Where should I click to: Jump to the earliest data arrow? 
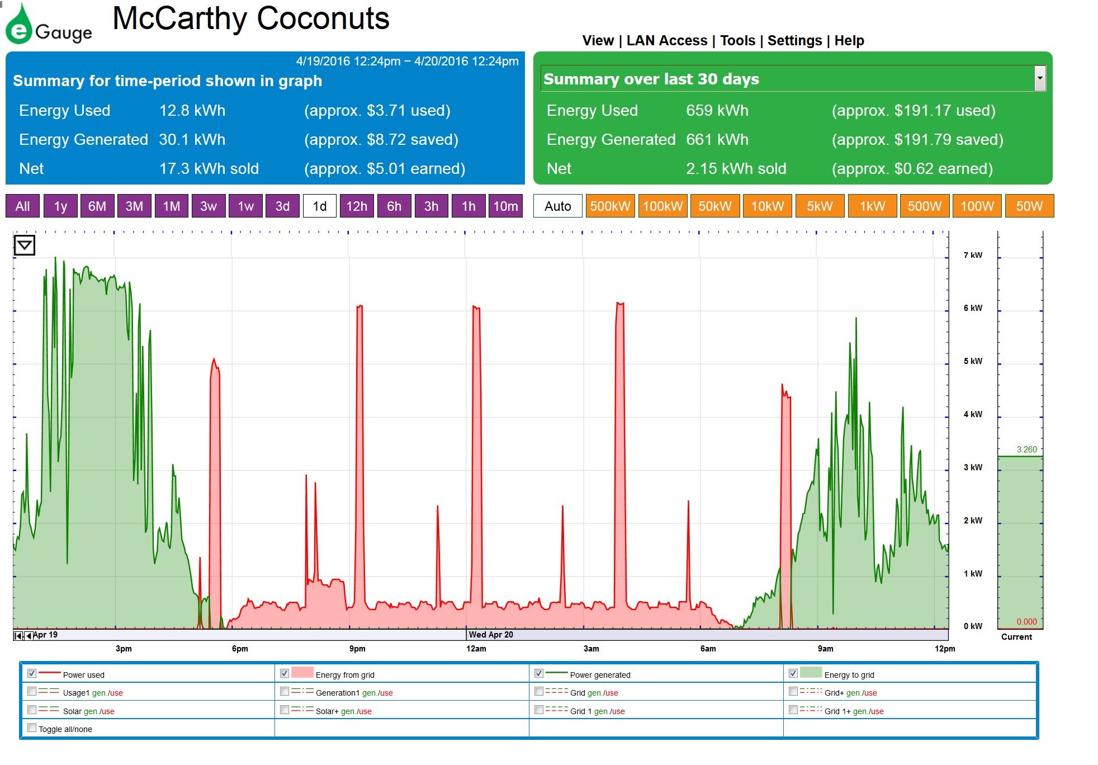point(18,636)
